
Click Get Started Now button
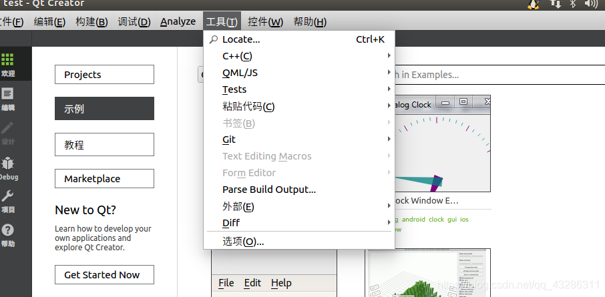tap(104, 274)
